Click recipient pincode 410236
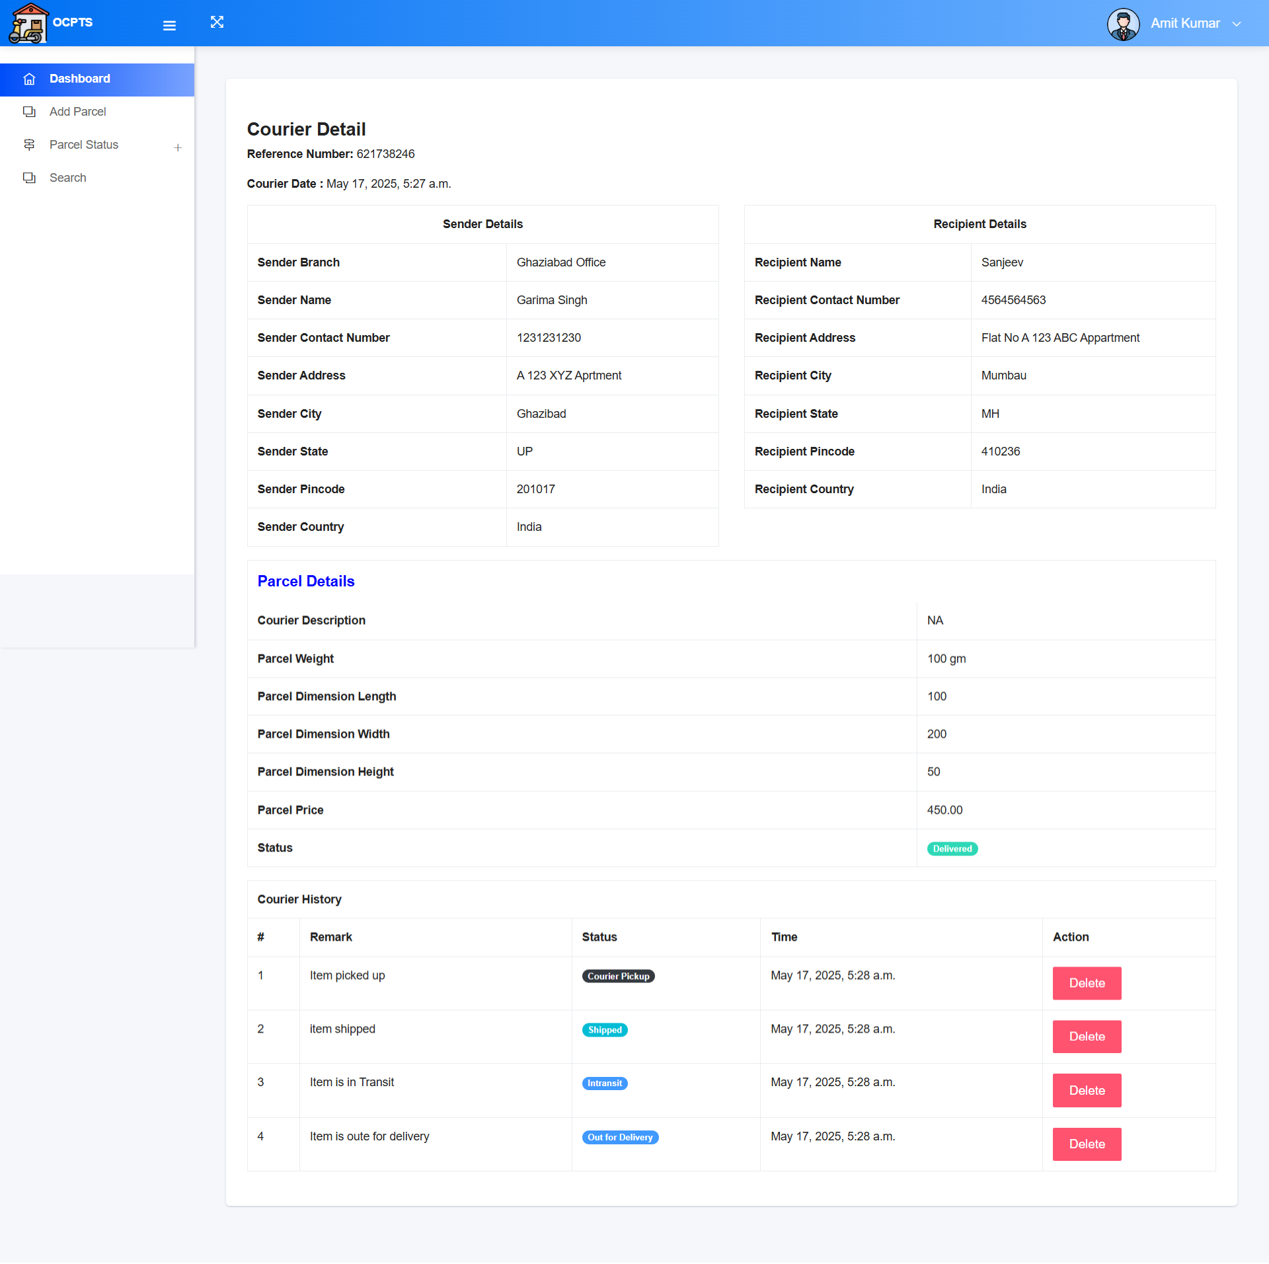Screen dimensions: 1269x1264 [x=1001, y=452]
